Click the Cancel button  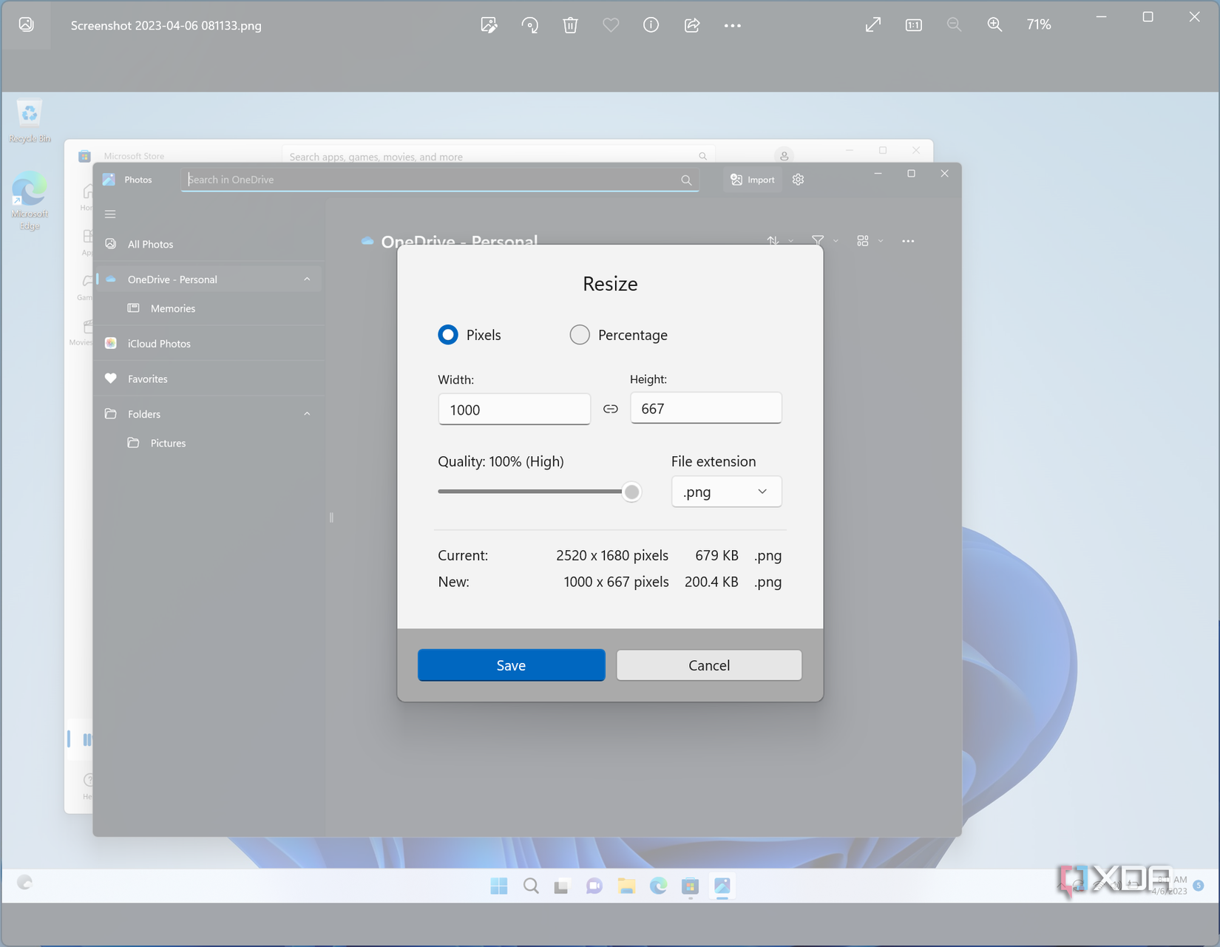[x=708, y=665]
